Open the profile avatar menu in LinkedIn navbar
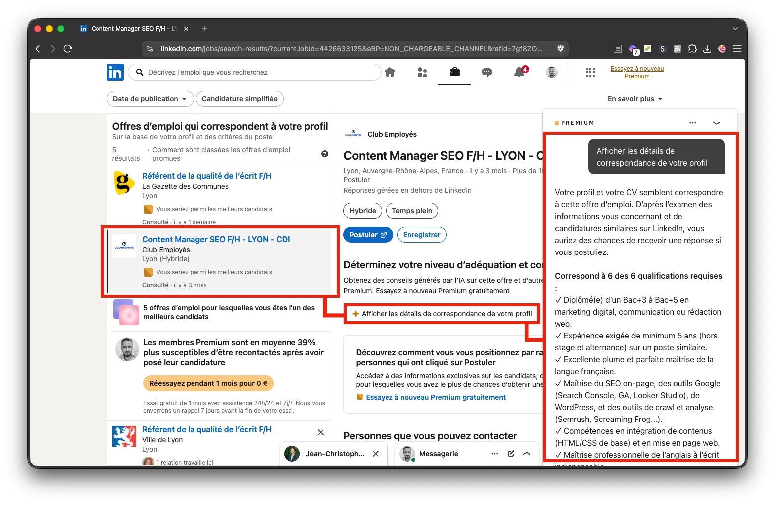The image size is (775, 505). (552, 72)
